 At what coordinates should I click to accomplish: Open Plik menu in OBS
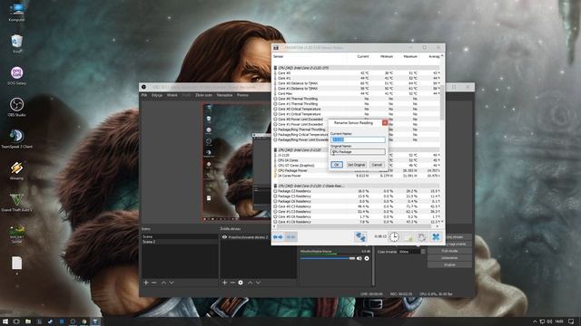[x=144, y=95]
